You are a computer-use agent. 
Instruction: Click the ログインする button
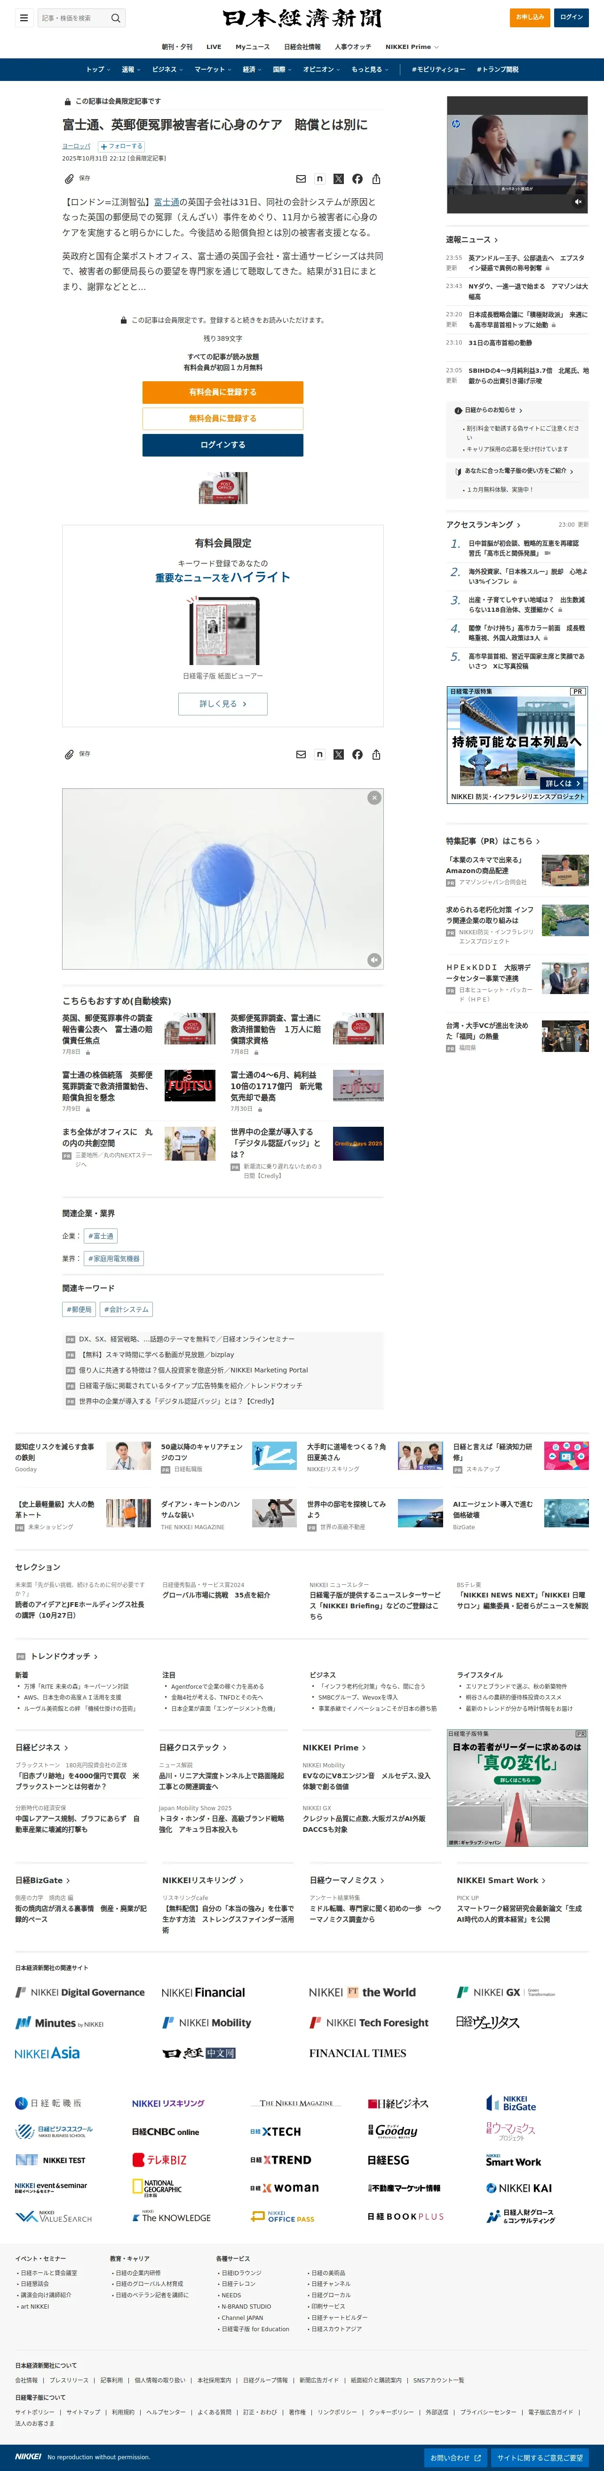[223, 445]
